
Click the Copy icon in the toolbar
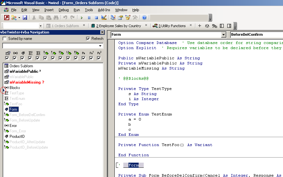coord(41,18)
